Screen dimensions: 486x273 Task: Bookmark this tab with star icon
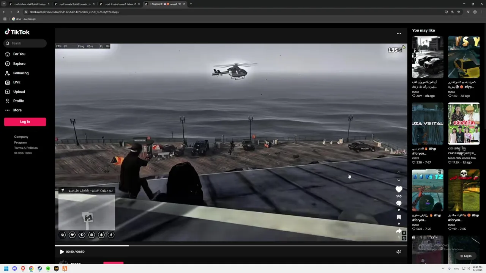click(x=459, y=12)
